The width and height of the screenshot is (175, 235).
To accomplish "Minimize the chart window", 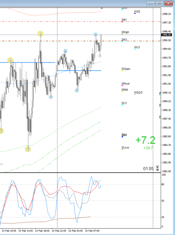I will point(151,3).
